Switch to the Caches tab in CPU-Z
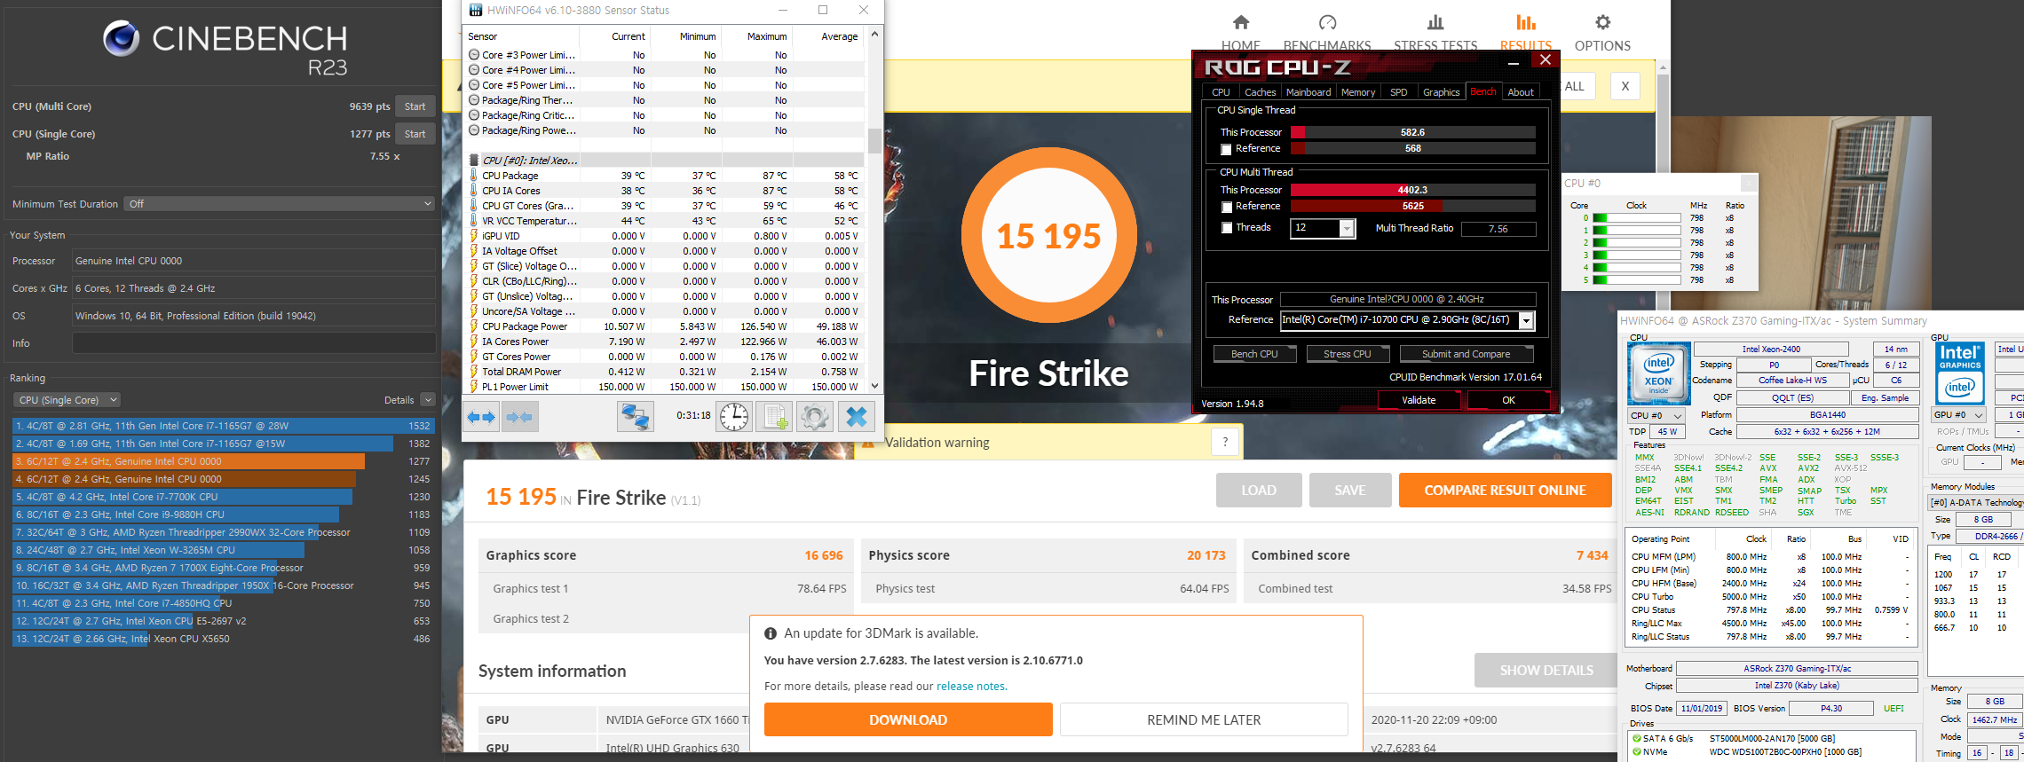This screenshot has height=762, width=2024. (x=1260, y=92)
